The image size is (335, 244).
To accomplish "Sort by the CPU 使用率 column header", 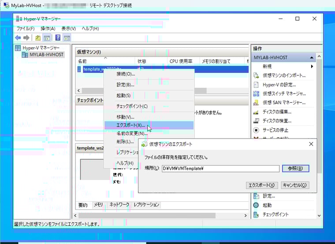I will pos(183,61).
